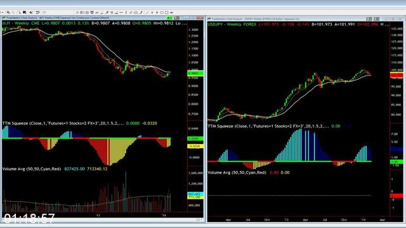The height and width of the screenshot is (228, 406).
Task: Click green 0.9807 last-price marker
Action: [x=195, y=73]
